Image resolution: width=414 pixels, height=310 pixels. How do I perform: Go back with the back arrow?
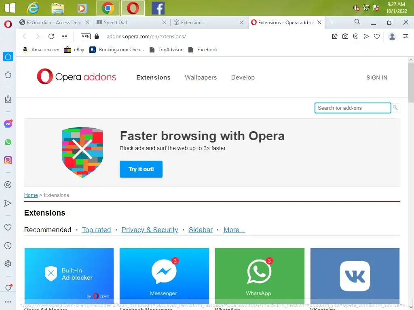pos(24,36)
